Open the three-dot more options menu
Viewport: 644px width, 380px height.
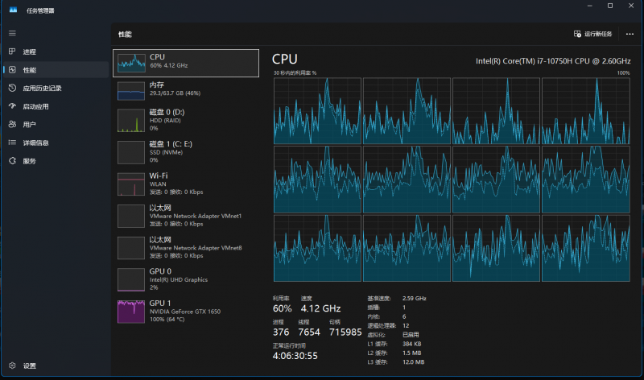coord(630,34)
